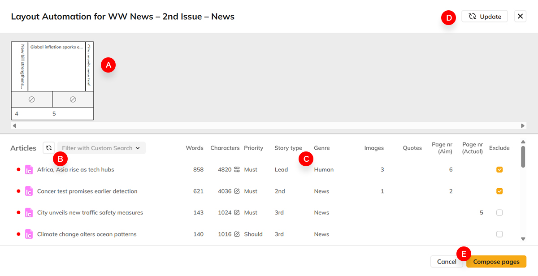538x276 pixels.
Task: Click right arrow of preview horizontal scrollbar
Action: [523, 125]
